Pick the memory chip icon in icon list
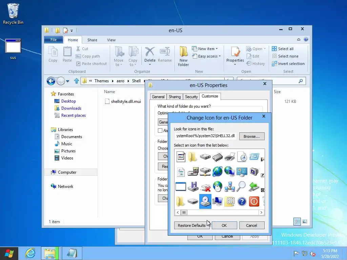Screen dimensions: 347x260 (218, 157)
